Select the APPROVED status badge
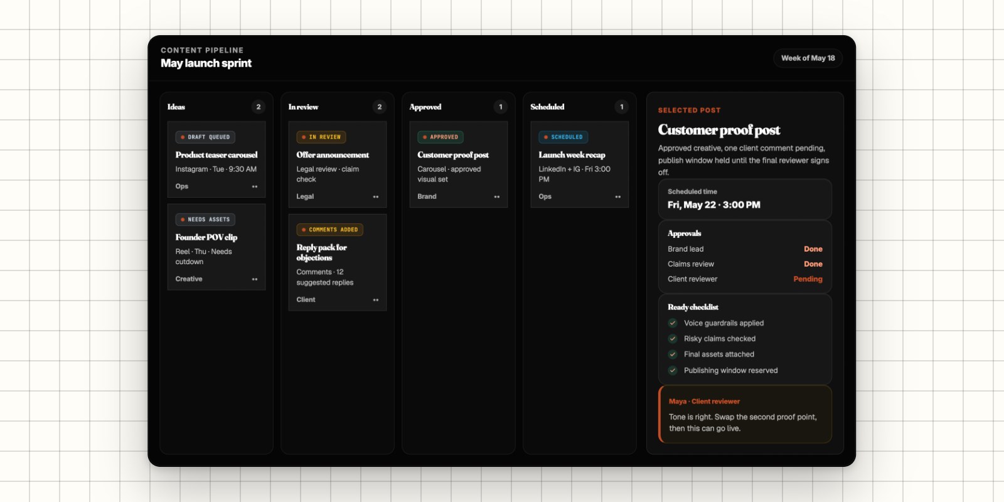This screenshot has height=502, width=1004. pyautogui.click(x=441, y=137)
